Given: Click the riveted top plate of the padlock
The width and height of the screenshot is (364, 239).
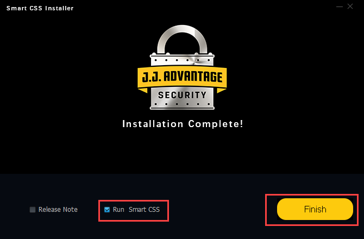Looking at the screenshot, I should (x=182, y=60).
